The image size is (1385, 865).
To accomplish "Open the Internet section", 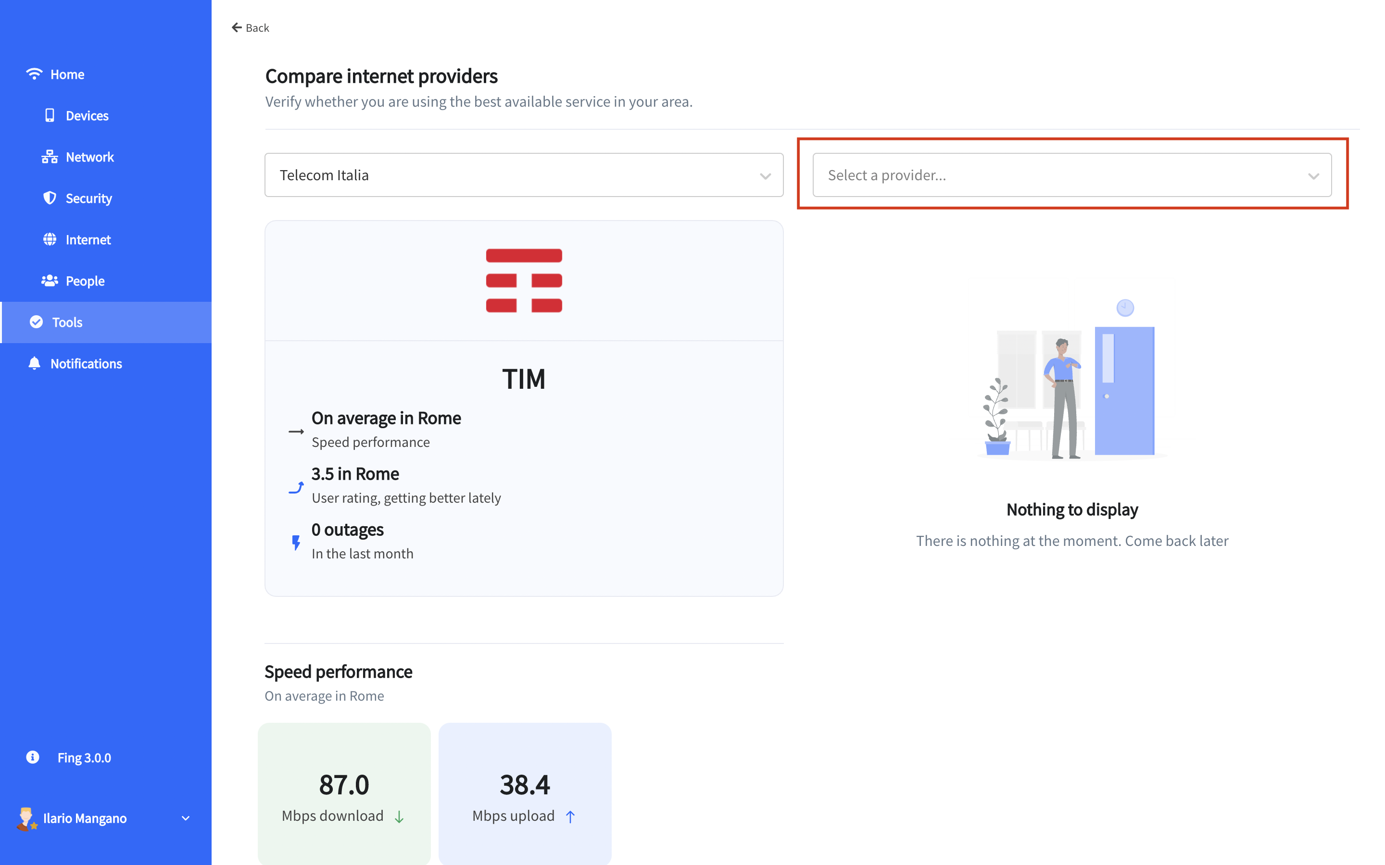I will (x=106, y=239).
